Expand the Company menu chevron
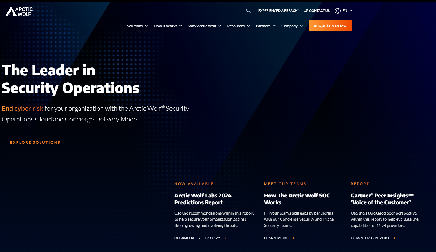The width and height of the screenshot is (436, 252). [301, 26]
